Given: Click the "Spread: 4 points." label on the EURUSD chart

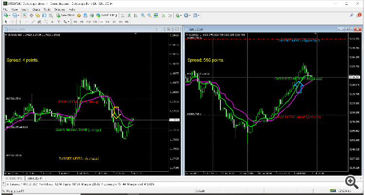Looking at the screenshot, I should click(22, 60).
